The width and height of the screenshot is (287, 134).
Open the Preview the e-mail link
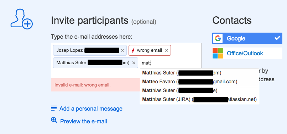[x=83, y=121]
